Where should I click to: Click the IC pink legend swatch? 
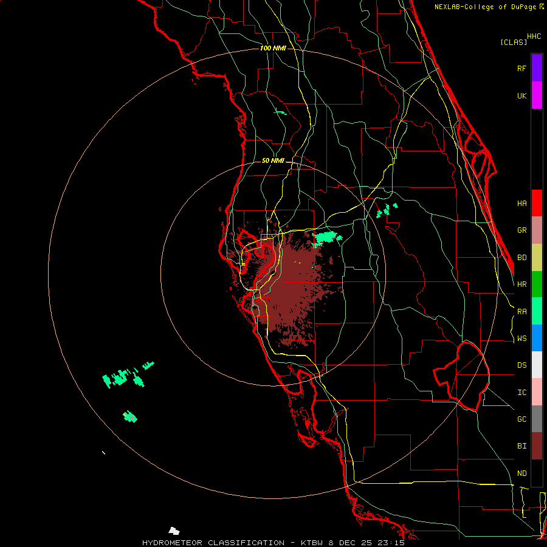click(x=537, y=392)
